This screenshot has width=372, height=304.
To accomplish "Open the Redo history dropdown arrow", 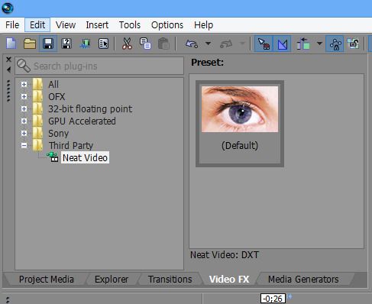I will [242, 44].
